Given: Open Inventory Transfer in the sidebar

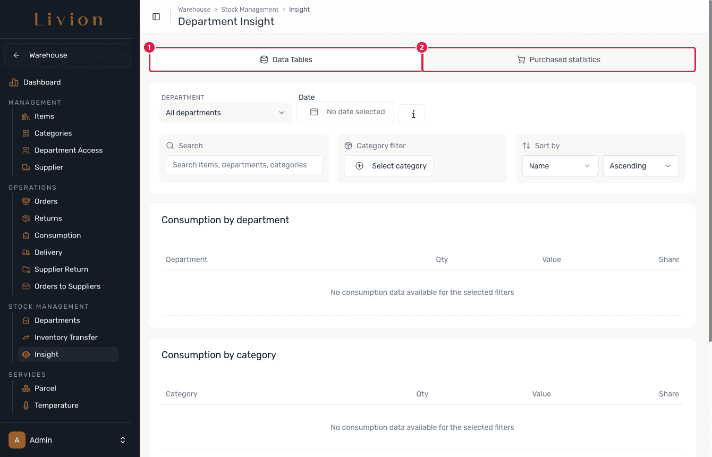Looking at the screenshot, I should click(x=68, y=337).
